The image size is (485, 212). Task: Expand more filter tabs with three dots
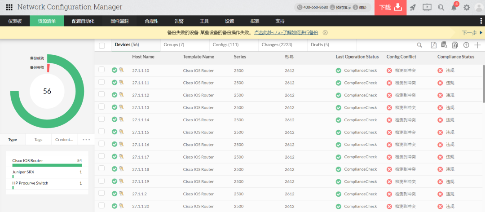point(86,140)
